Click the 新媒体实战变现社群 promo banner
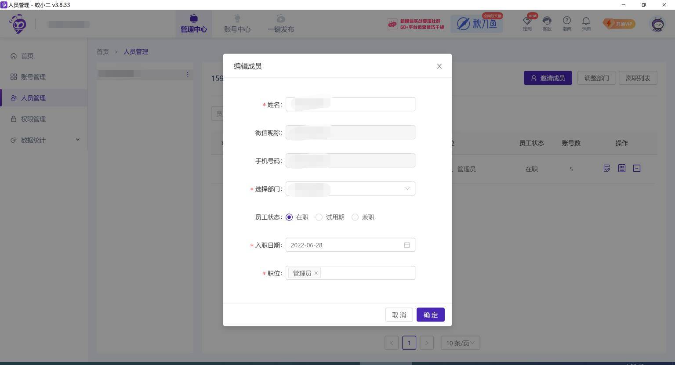This screenshot has height=365, width=675. [416, 24]
